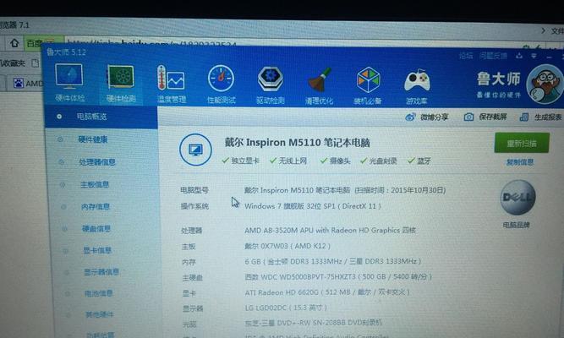Click 问题反馈 feedback link
The width and height of the screenshot is (564, 338).
[x=493, y=56]
